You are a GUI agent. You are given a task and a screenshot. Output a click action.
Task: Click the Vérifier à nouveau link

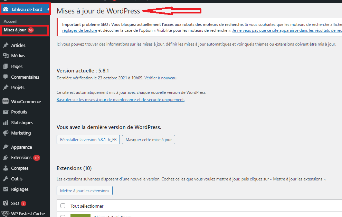pos(161,78)
